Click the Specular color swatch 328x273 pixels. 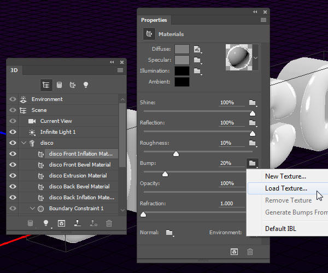[x=182, y=60]
